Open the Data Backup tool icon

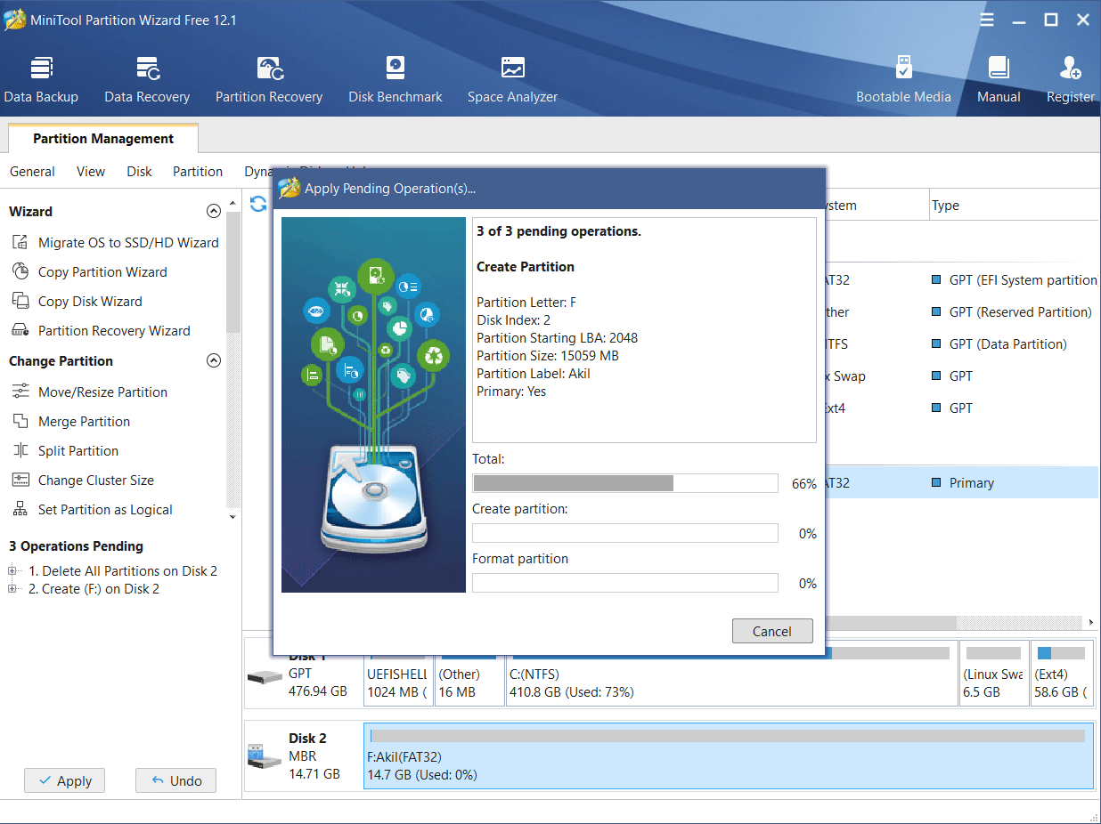coord(41,69)
